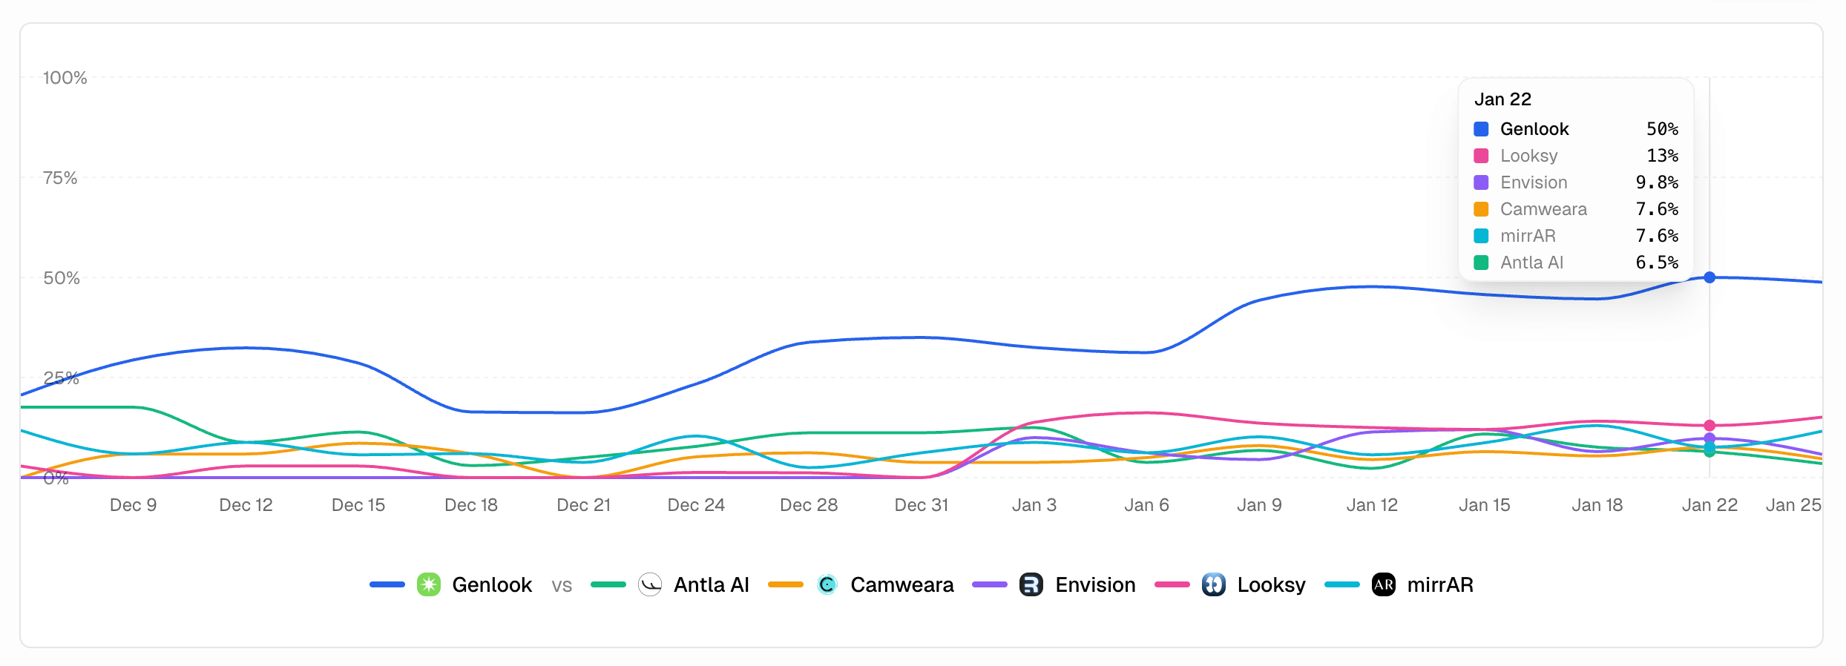Toggle the Looksy line visibility via legend
The width and height of the screenshot is (1846, 666).
(1271, 584)
